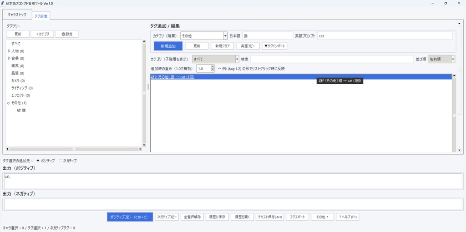Open the カテゴリ(階層) combo box dropdown
466x232 pixels.
(225, 35)
